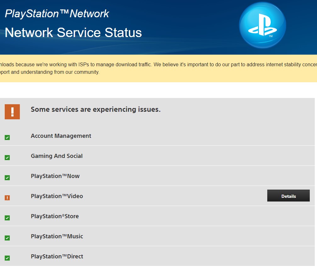317x270 pixels.
Task: Click the green check icon beside Gaming And Social
Action: pyautogui.click(x=7, y=158)
